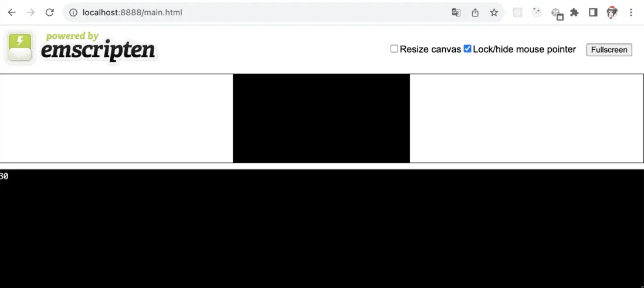
Task: Click the browser forward arrow
Action: pos(31,12)
